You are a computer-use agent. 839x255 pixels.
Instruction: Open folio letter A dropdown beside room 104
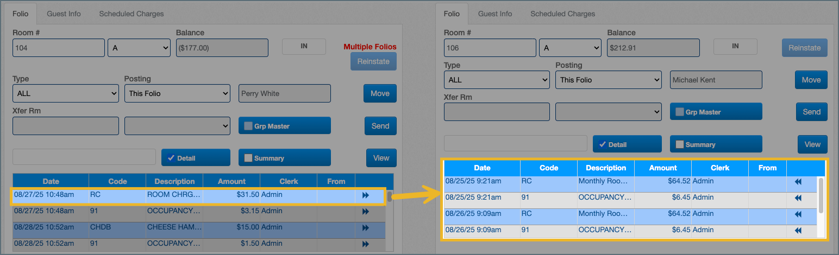[139, 48]
